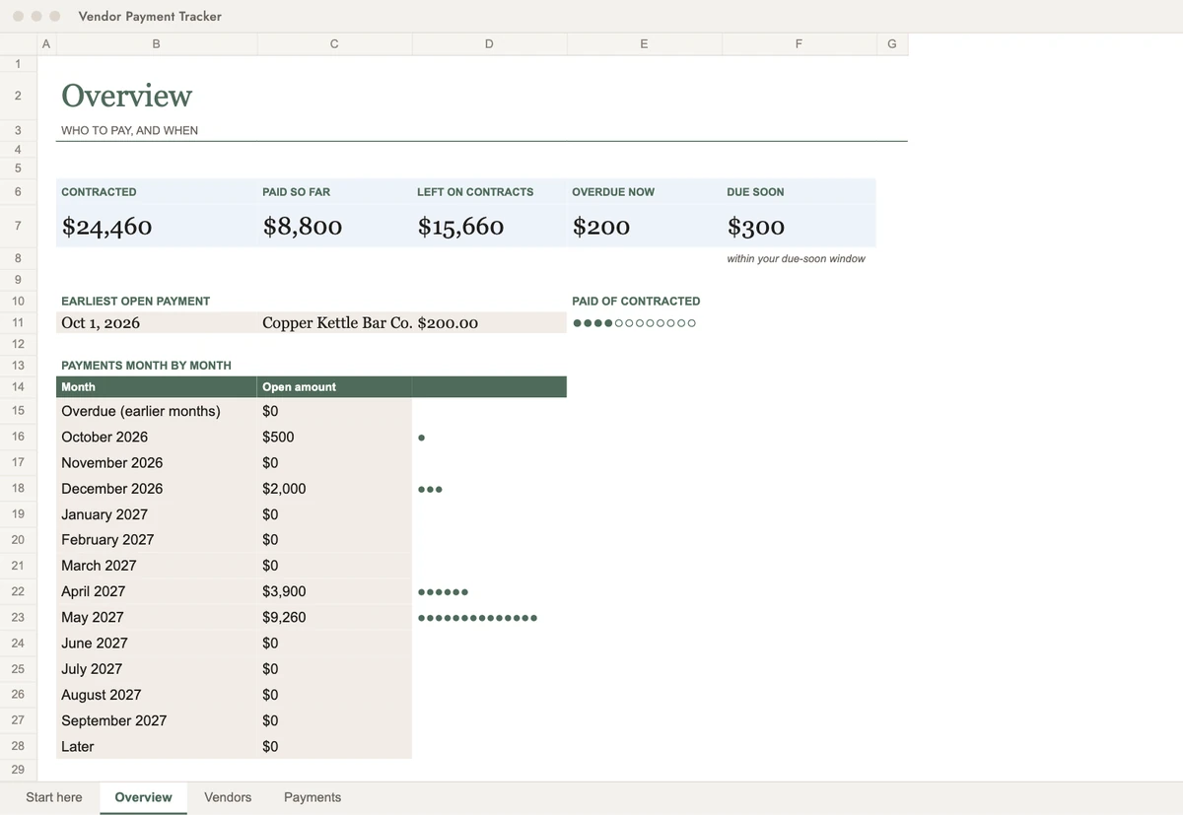Image resolution: width=1183 pixels, height=815 pixels.
Task: Select the $3,900 April amount
Action: [284, 591]
